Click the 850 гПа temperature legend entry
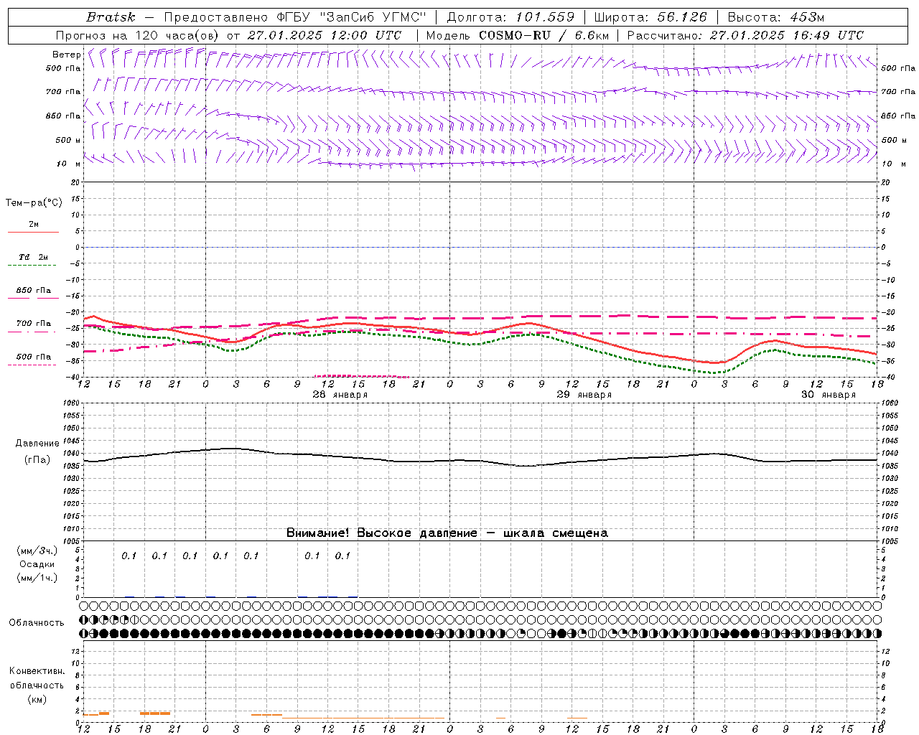 (x=33, y=291)
